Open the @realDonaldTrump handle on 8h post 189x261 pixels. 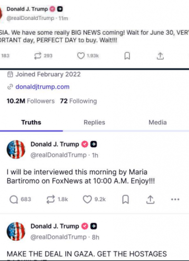58,237
